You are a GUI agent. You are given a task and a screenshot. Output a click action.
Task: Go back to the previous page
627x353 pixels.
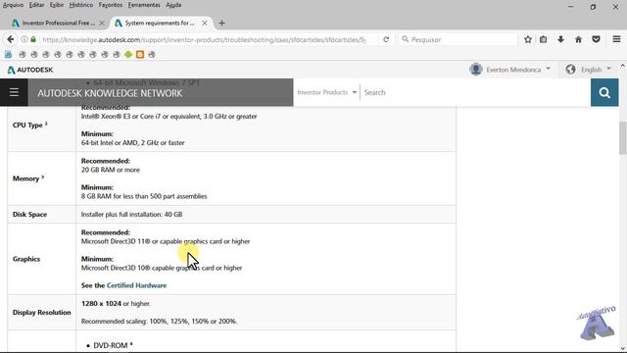coord(11,39)
